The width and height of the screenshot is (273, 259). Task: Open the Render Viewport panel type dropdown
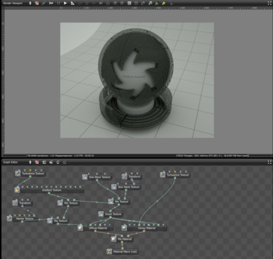(x=17, y=3)
